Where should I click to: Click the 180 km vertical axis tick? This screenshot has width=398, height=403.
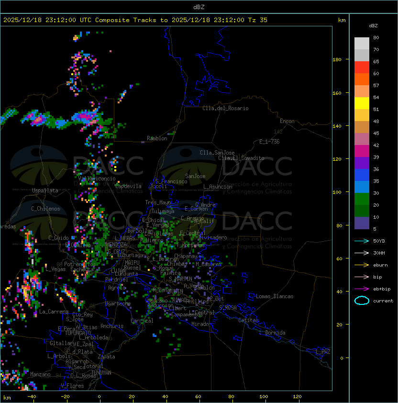[x=337, y=59]
